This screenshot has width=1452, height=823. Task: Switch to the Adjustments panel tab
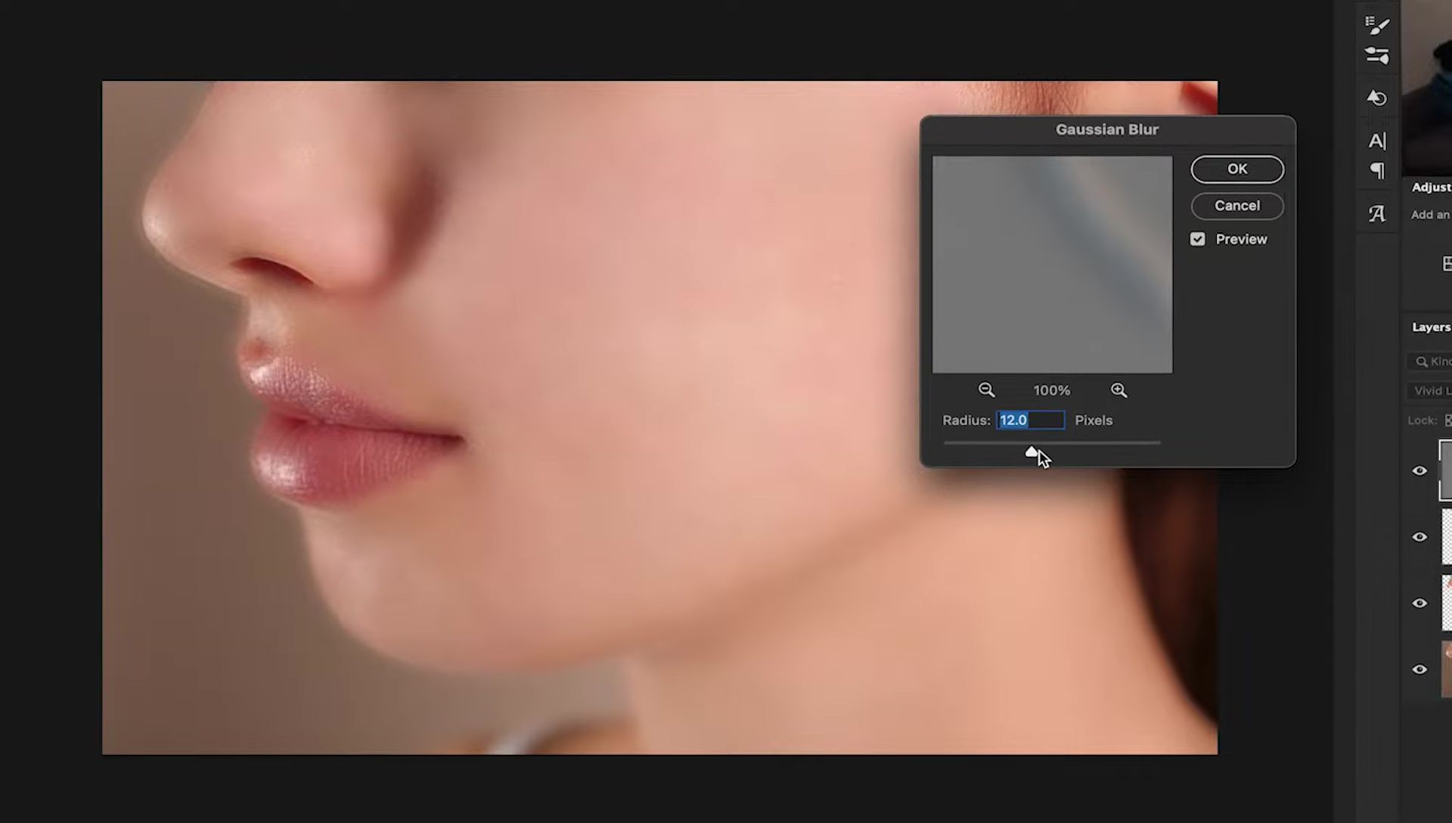(x=1431, y=187)
